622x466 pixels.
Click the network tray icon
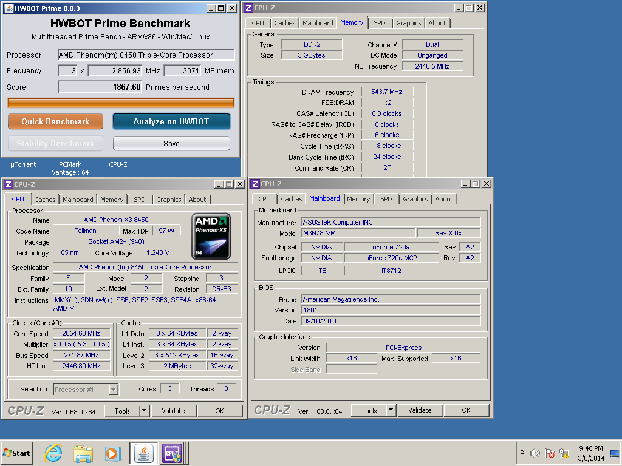(x=564, y=453)
